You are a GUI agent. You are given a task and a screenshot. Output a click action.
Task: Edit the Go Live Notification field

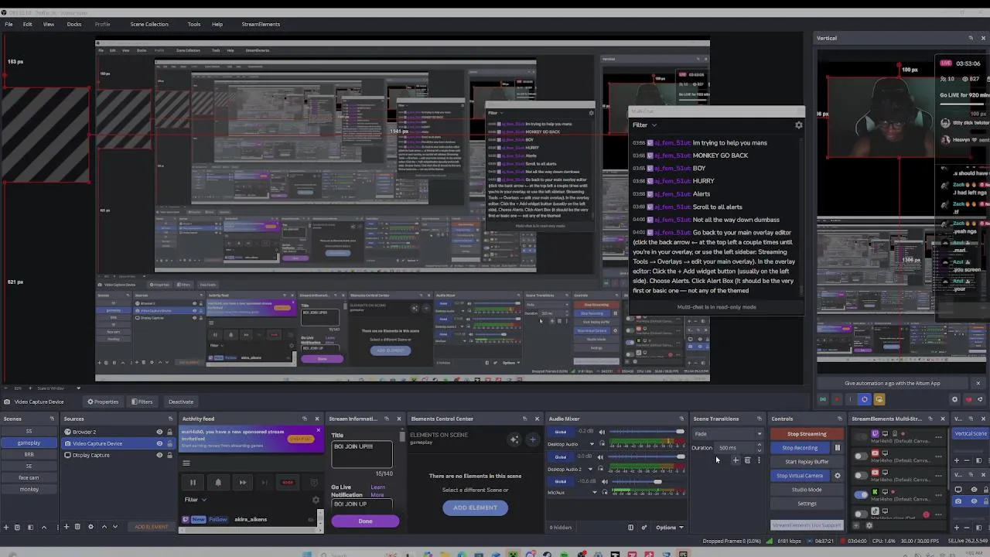362,504
